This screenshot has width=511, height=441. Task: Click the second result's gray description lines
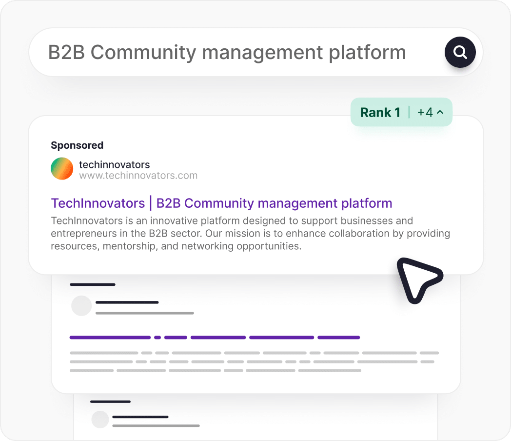(x=254, y=361)
